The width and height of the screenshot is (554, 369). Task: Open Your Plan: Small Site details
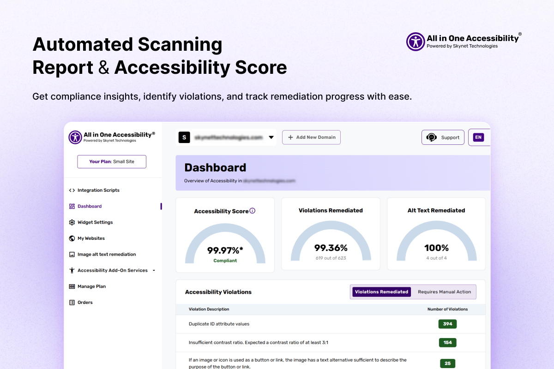coord(111,161)
